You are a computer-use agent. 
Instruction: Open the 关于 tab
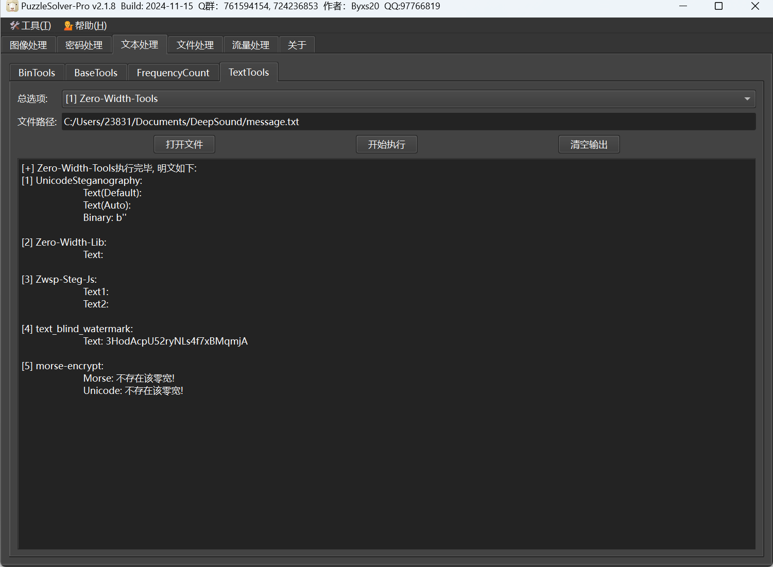[297, 45]
